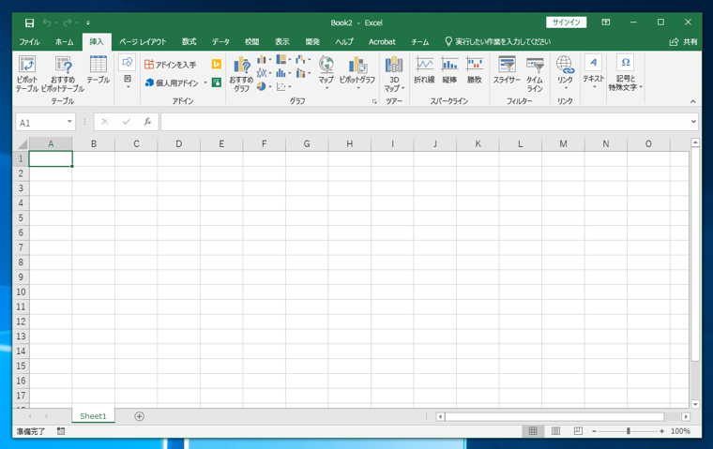Toggle Page Break Preview view button

[x=578, y=431]
